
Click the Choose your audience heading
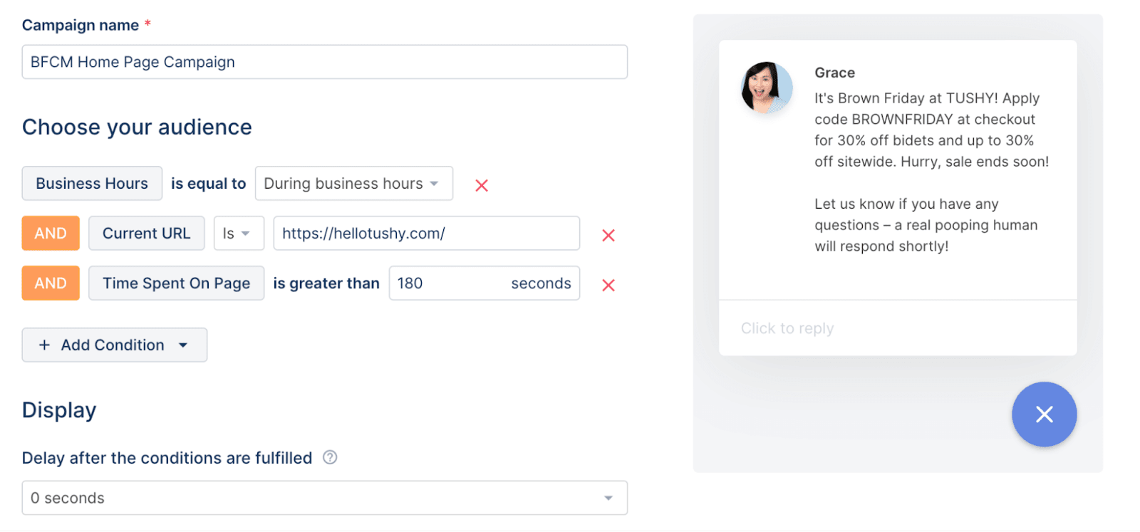point(137,127)
